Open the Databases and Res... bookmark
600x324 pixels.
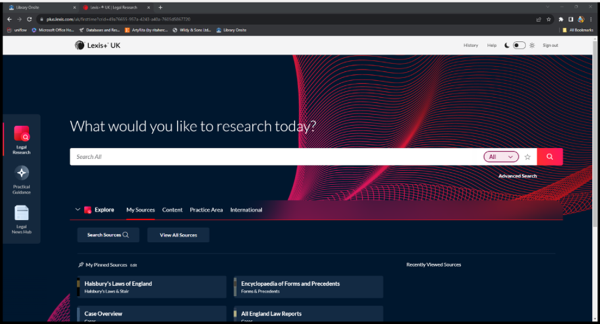coord(99,30)
